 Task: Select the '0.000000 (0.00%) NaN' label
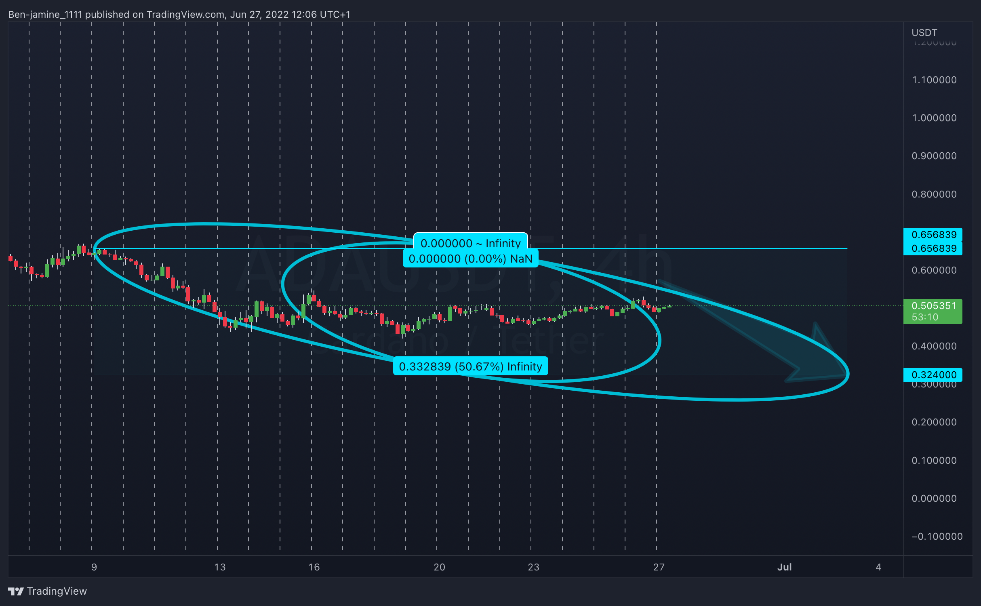(471, 259)
